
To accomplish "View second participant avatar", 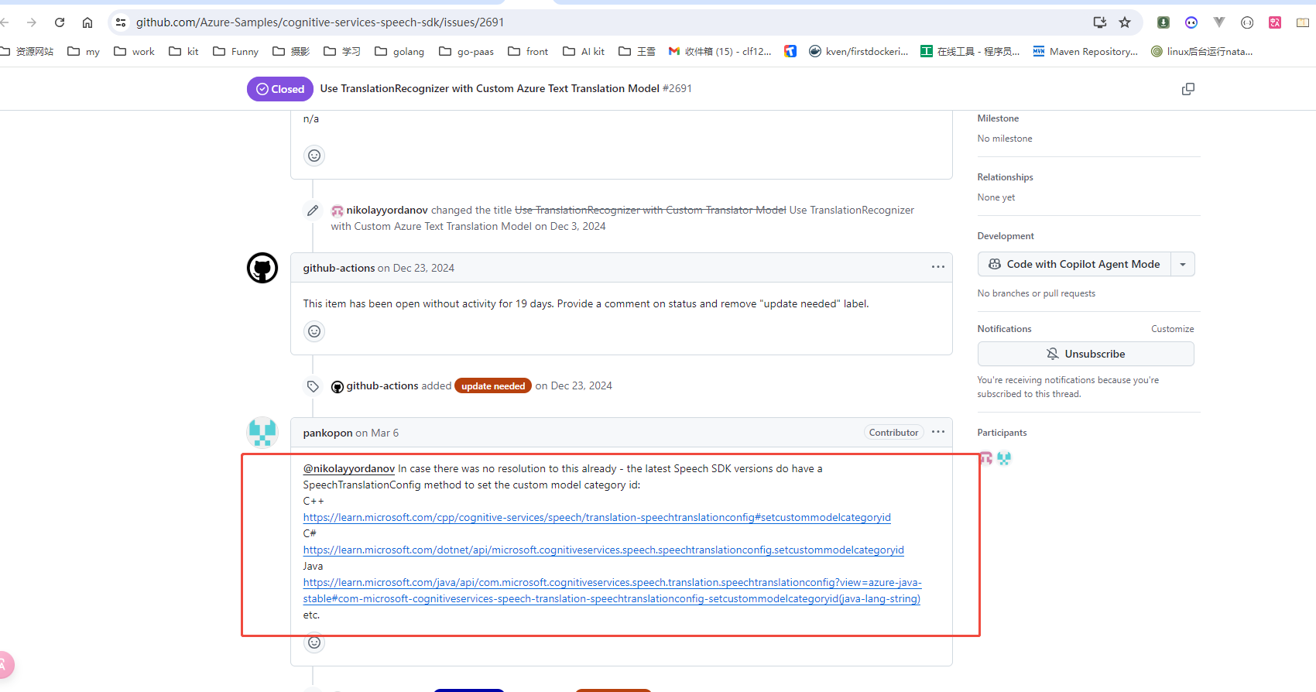I will tap(1004, 458).
